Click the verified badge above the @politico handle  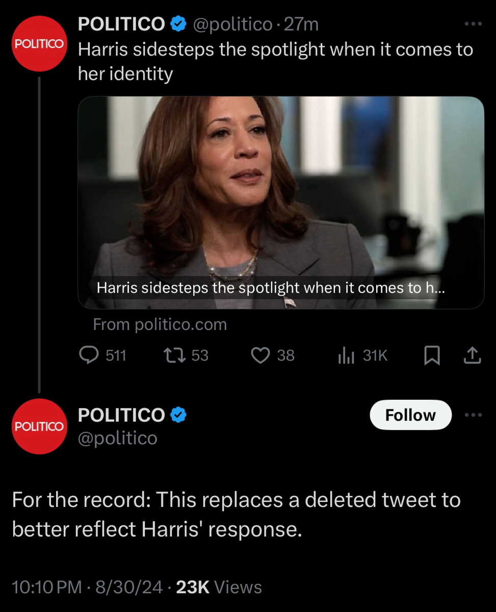point(177,415)
